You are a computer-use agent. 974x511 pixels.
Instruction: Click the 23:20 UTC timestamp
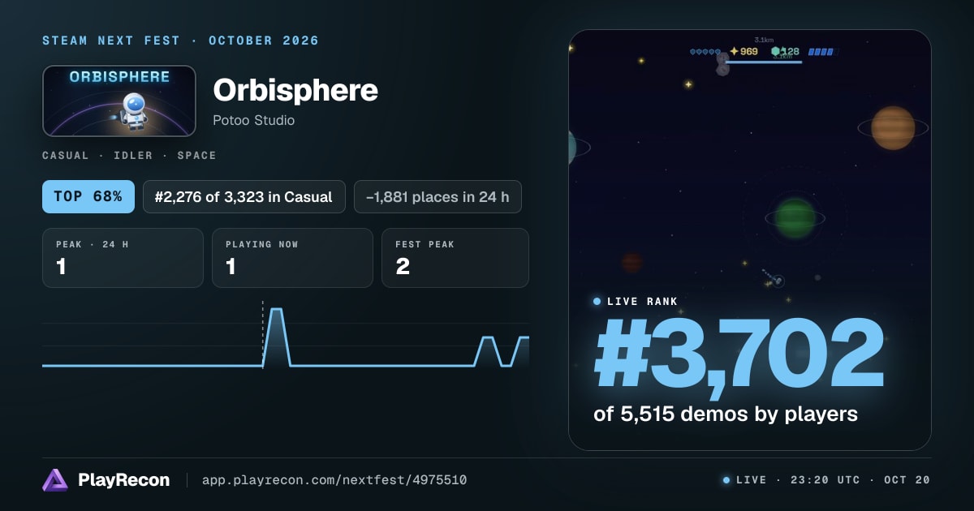tap(824, 480)
